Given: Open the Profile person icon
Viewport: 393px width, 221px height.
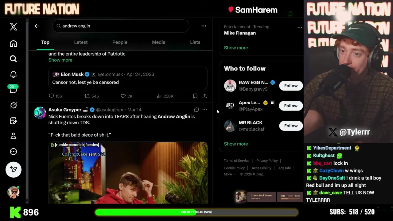Looking at the screenshot, I should pyautogui.click(x=13, y=136).
